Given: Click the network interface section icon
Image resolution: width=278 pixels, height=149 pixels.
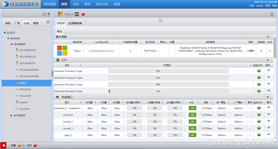Looking at the screenshot, I should pyautogui.click(x=58, y=97).
